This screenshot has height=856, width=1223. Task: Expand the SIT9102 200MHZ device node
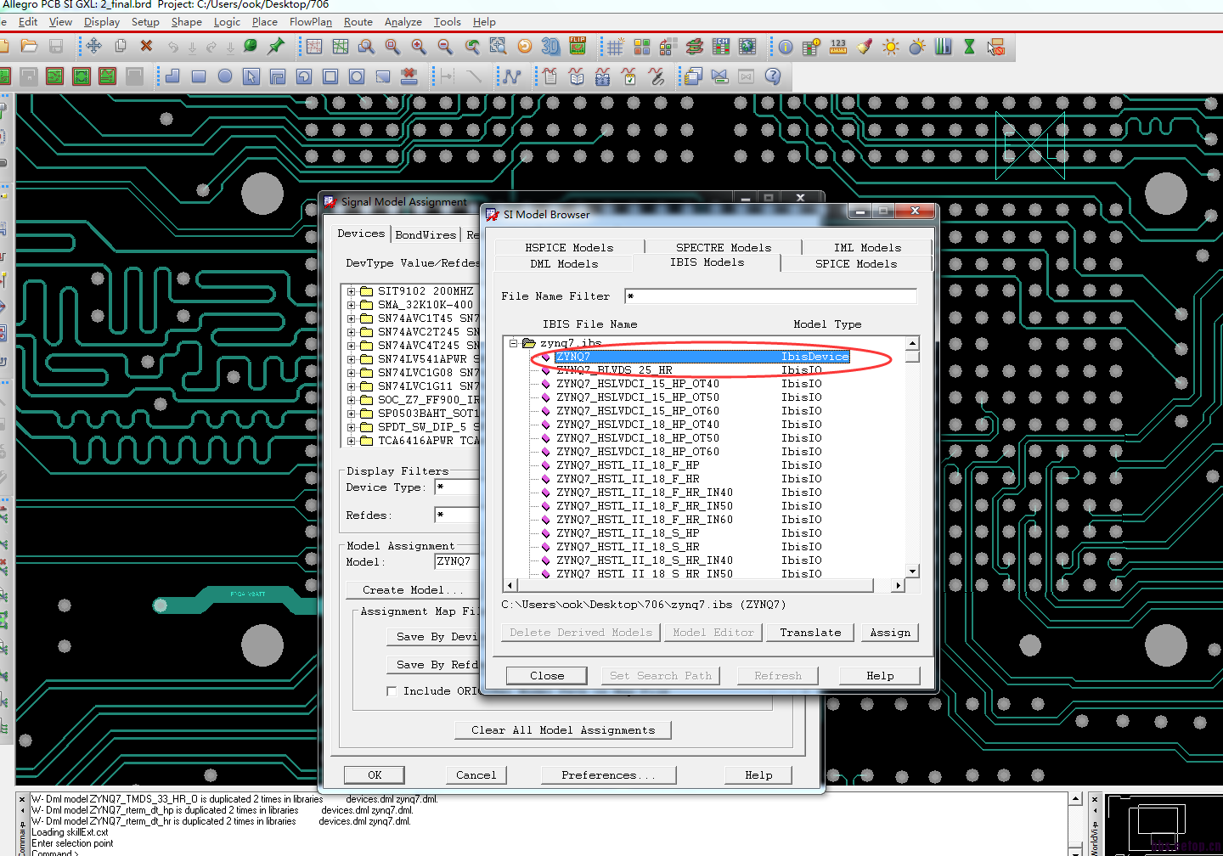coord(351,291)
